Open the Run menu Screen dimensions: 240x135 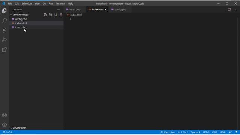(51, 3)
